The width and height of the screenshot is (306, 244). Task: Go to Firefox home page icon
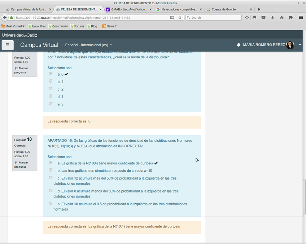tap(281, 18)
